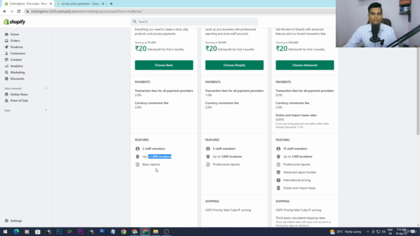Click the Discounts tag icon

tap(7, 79)
